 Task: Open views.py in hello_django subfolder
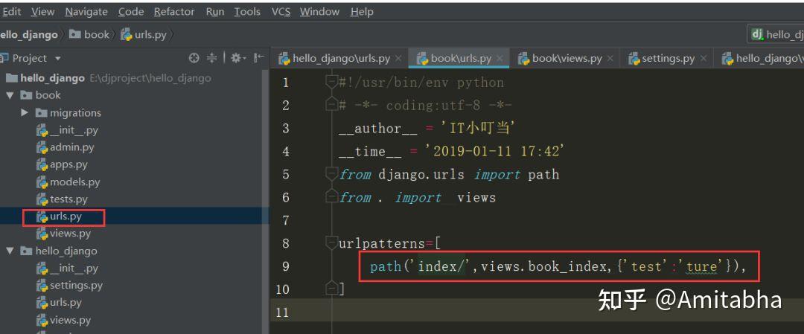click(63, 320)
